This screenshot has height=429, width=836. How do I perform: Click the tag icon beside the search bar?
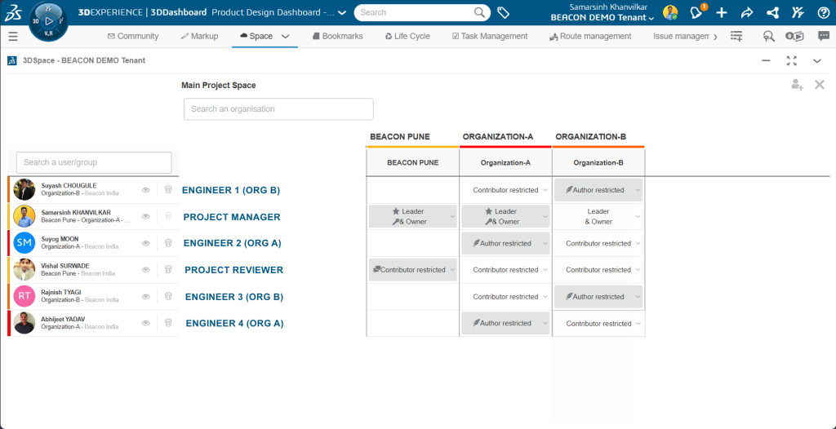[x=504, y=13]
